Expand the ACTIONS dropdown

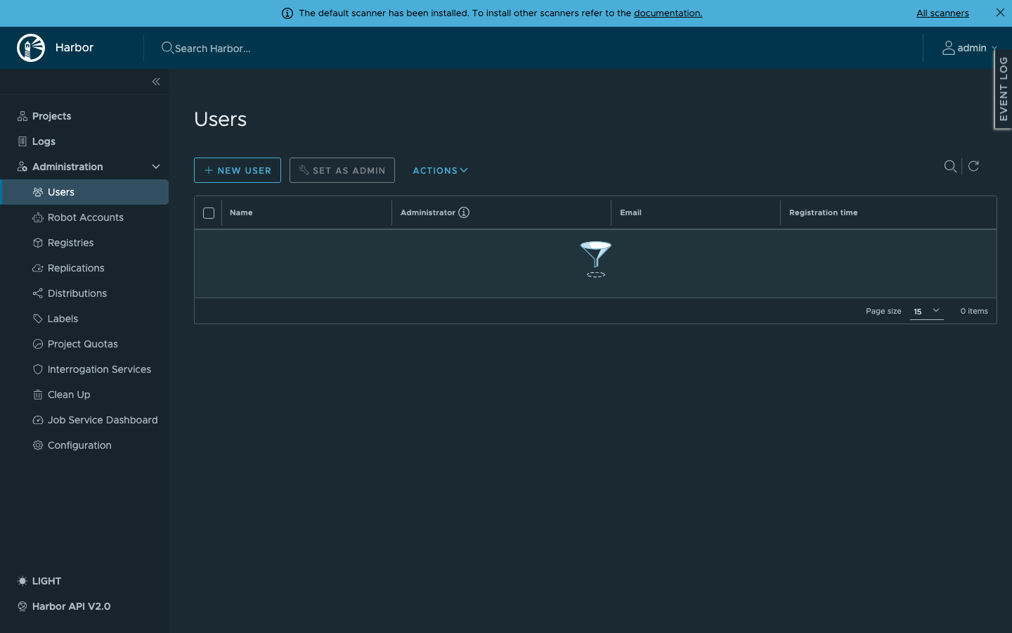[x=440, y=170]
